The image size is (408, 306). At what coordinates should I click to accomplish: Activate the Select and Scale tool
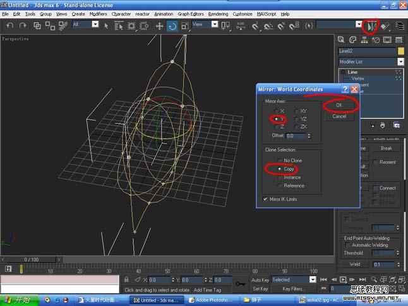click(185, 26)
